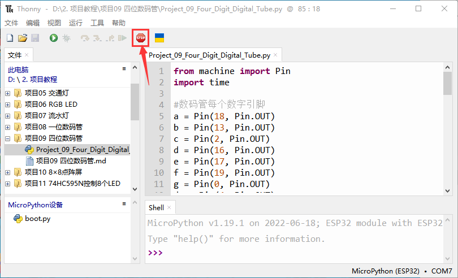Start debugging with the bug icon
This screenshot has width=458, height=278.
[x=66, y=38]
